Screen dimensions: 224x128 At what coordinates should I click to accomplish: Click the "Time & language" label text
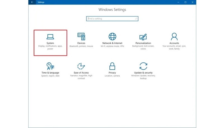(50, 73)
